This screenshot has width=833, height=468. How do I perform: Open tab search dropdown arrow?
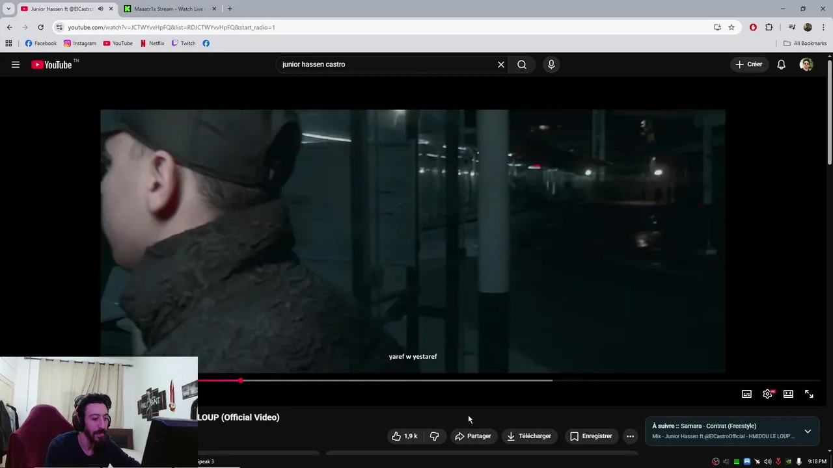coord(8,9)
